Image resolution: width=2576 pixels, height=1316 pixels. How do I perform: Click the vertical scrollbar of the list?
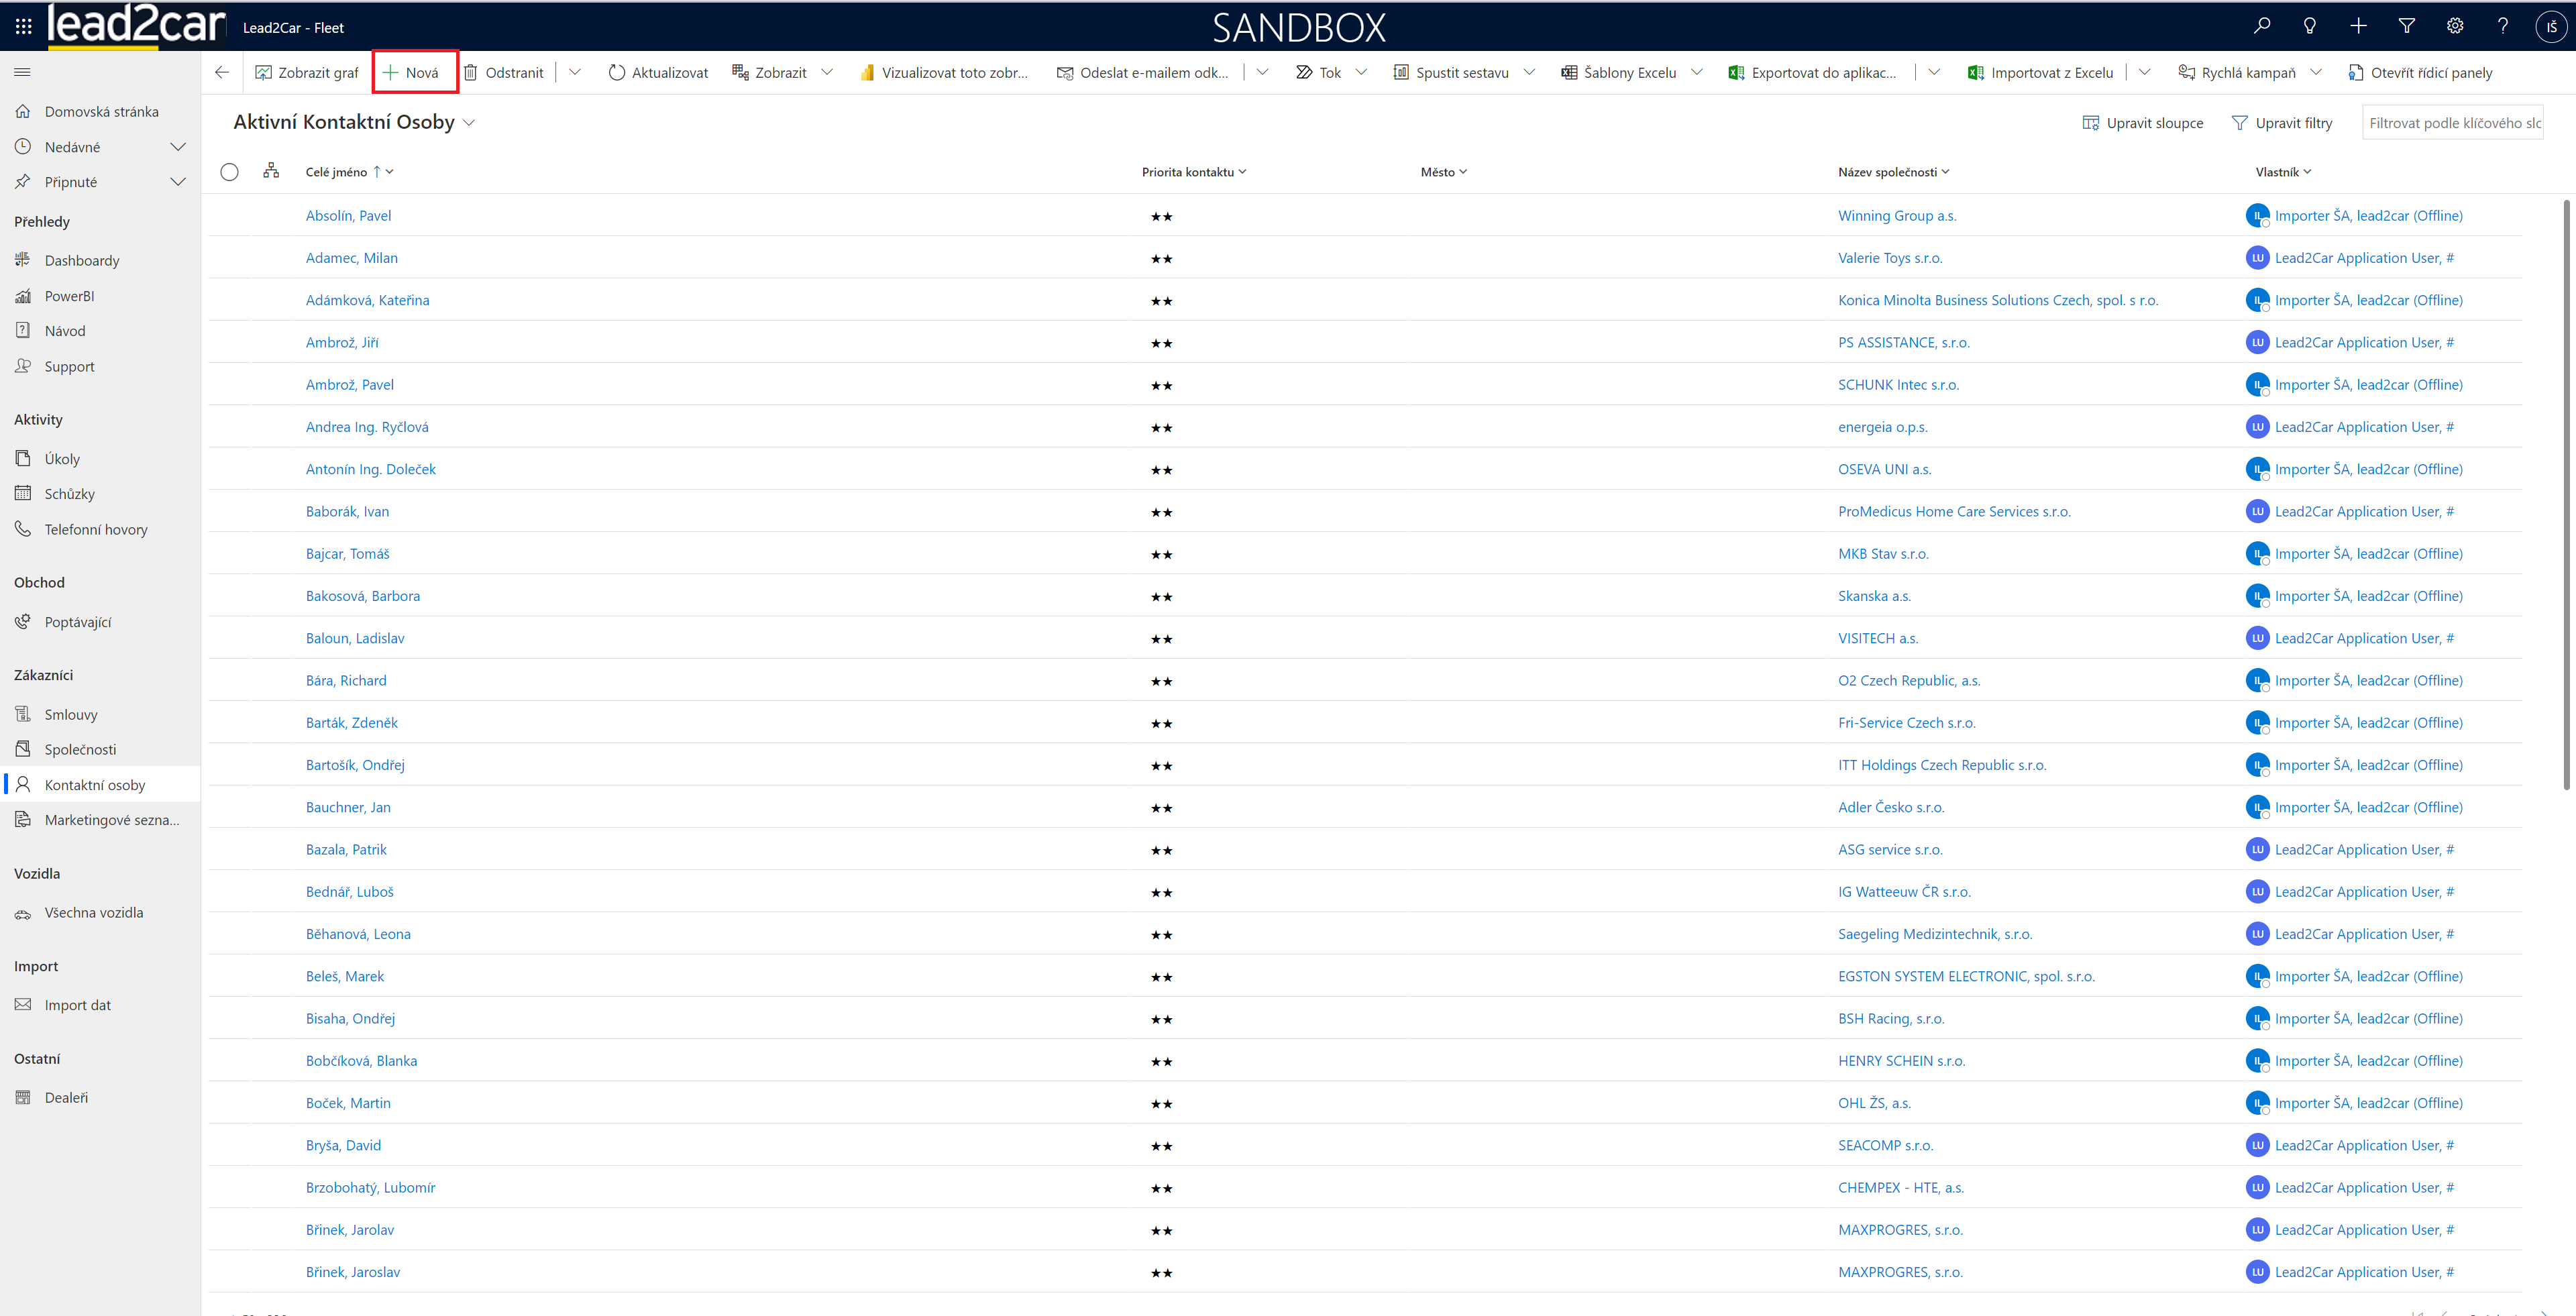[2566, 500]
